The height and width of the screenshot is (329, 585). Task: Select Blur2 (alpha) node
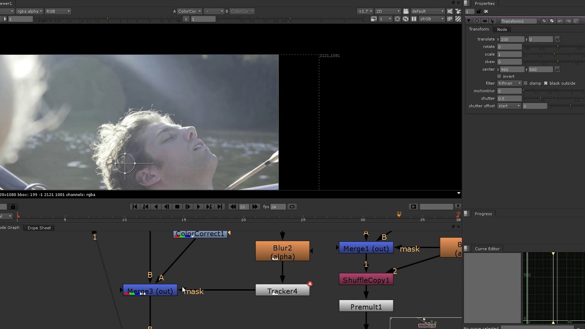pyautogui.click(x=282, y=251)
